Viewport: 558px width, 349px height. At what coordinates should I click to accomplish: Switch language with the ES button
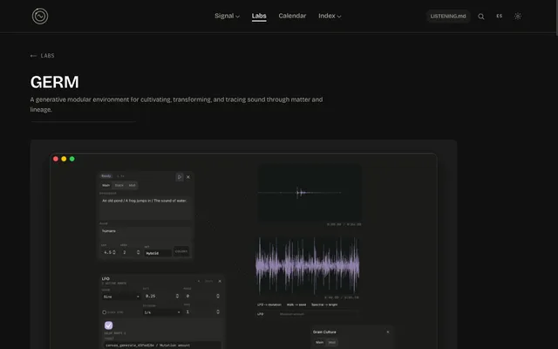pyautogui.click(x=500, y=16)
